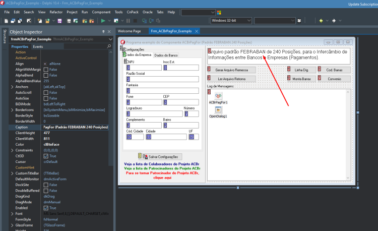Expand the Anchors property
Screen dimensions: 378x231
12,87
